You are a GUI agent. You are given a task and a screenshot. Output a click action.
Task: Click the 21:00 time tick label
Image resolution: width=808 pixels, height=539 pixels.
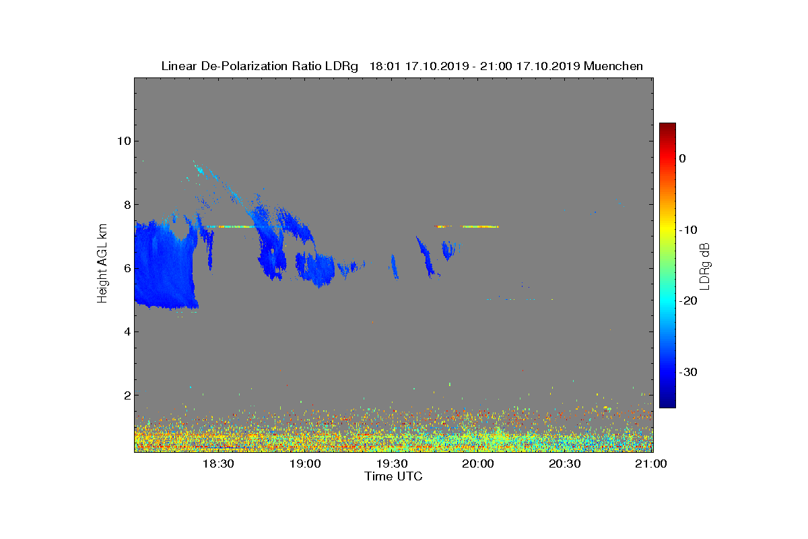tap(651, 464)
